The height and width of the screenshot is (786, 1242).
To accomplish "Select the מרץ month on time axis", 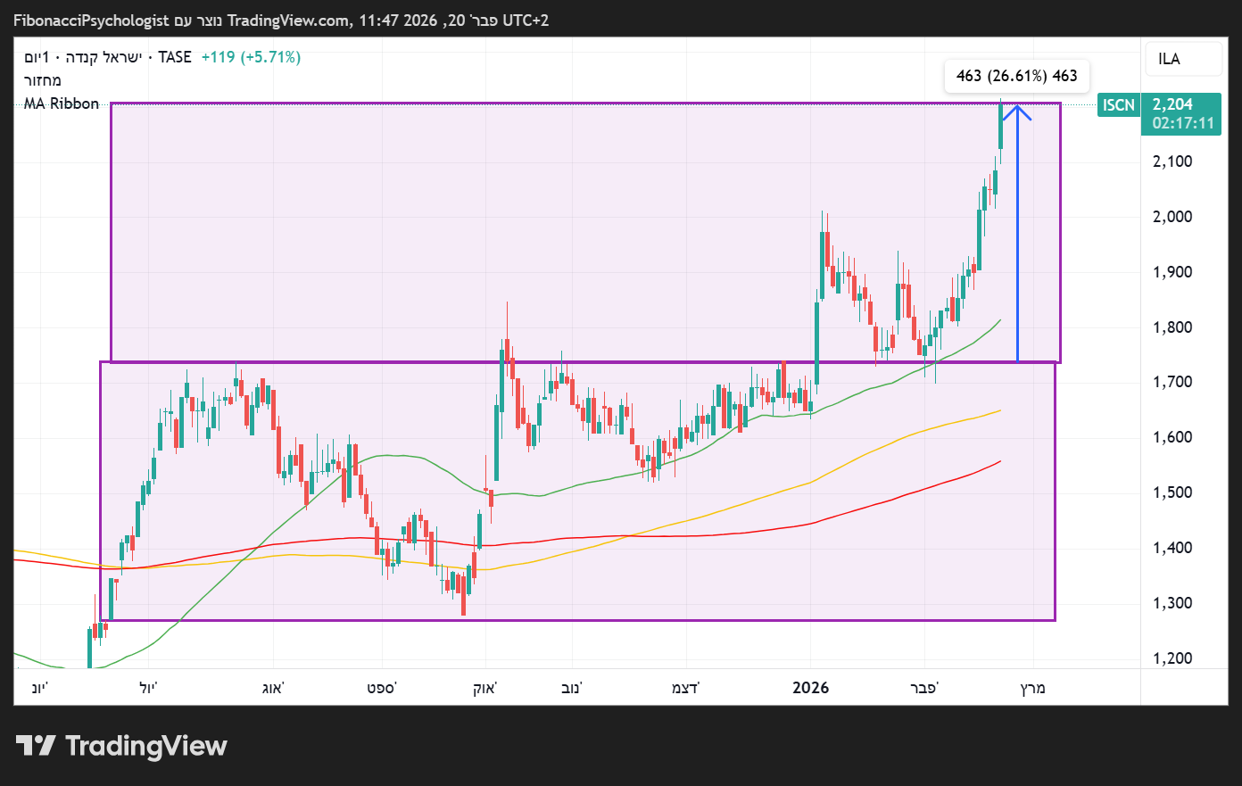I will (x=1032, y=688).
